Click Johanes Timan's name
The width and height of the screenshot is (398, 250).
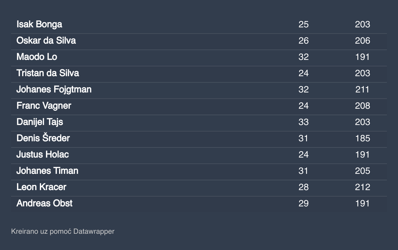pos(47,171)
